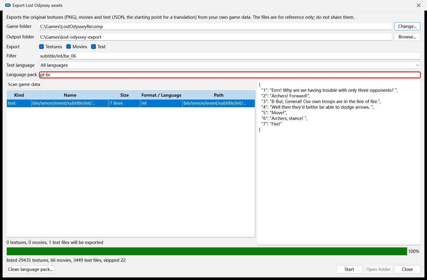Image resolution: width=427 pixels, height=280 pixels.
Task: Sort by the Name column header
Action: tap(70, 95)
